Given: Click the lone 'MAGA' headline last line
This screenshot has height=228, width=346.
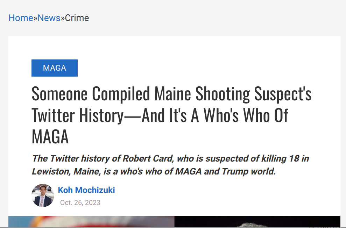Looking at the screenshot, I should click(50, 137).
